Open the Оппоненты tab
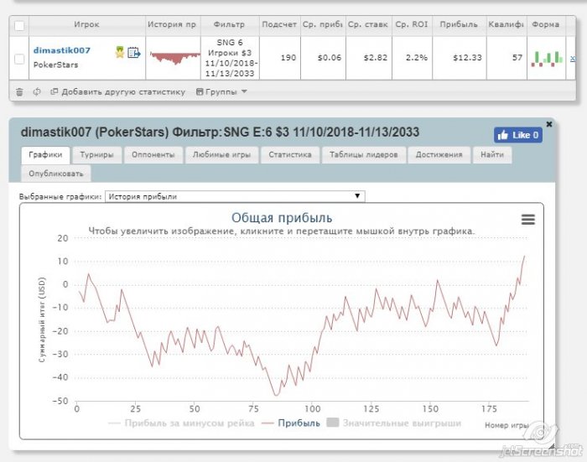The width and height of the screenshot is (587, 462). pos(153,155)
